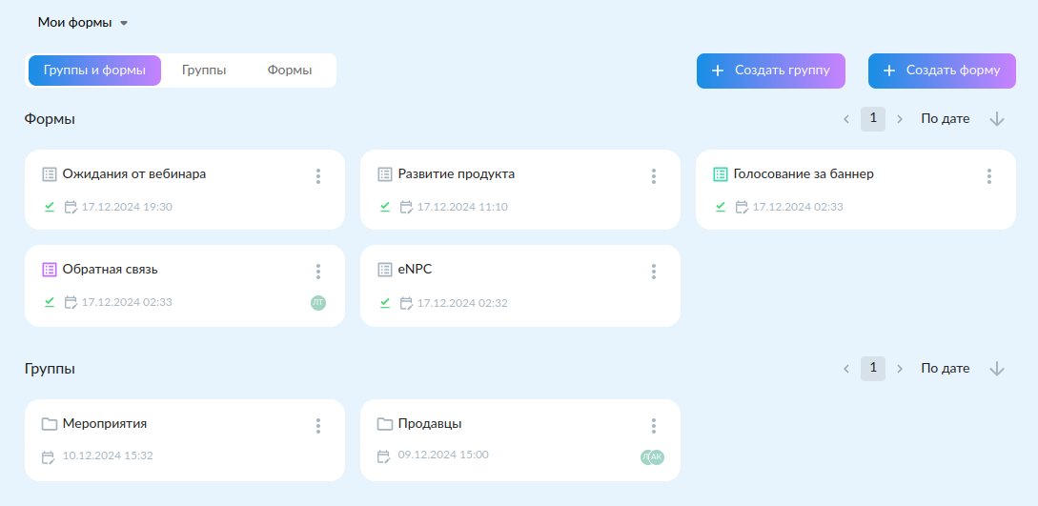
Task: Switch to the Группы tab
Action: click(205, 71)
